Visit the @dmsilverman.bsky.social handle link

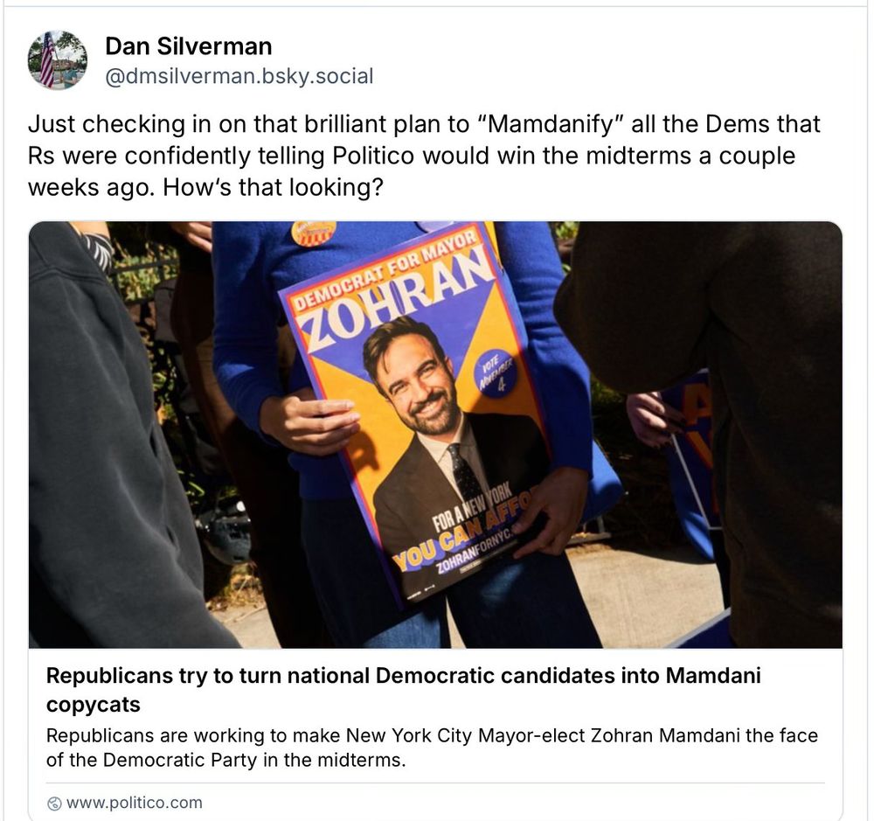pos(239,76)
